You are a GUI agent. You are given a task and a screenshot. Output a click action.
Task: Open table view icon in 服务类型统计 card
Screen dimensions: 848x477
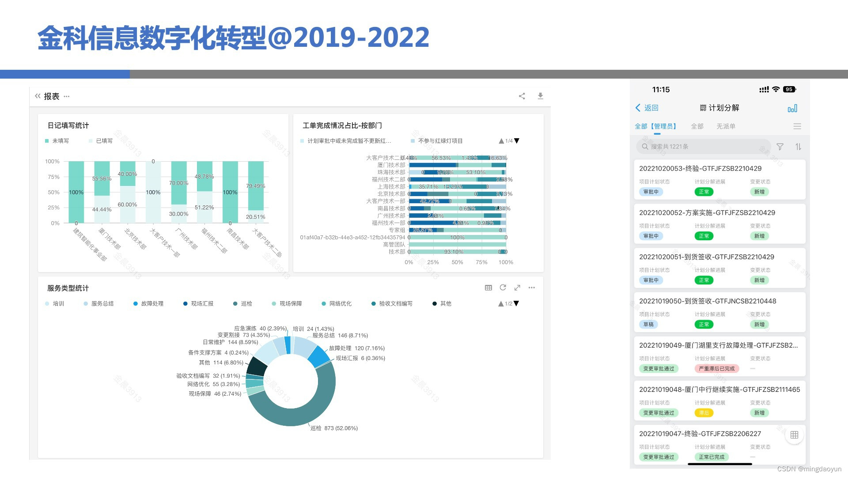tap(488, 288)
